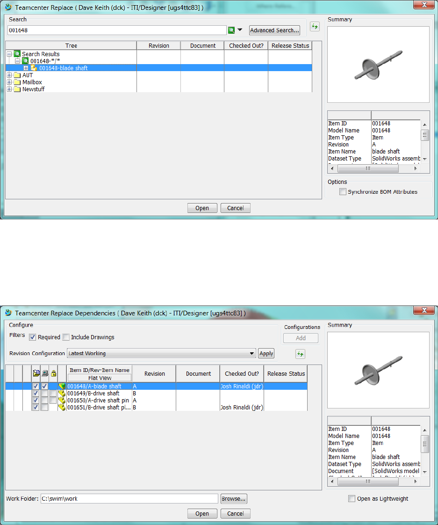This screenshot has height=525, width=438.
Task: Click the Advanced Search... button
Action: (x=274, y=30)
